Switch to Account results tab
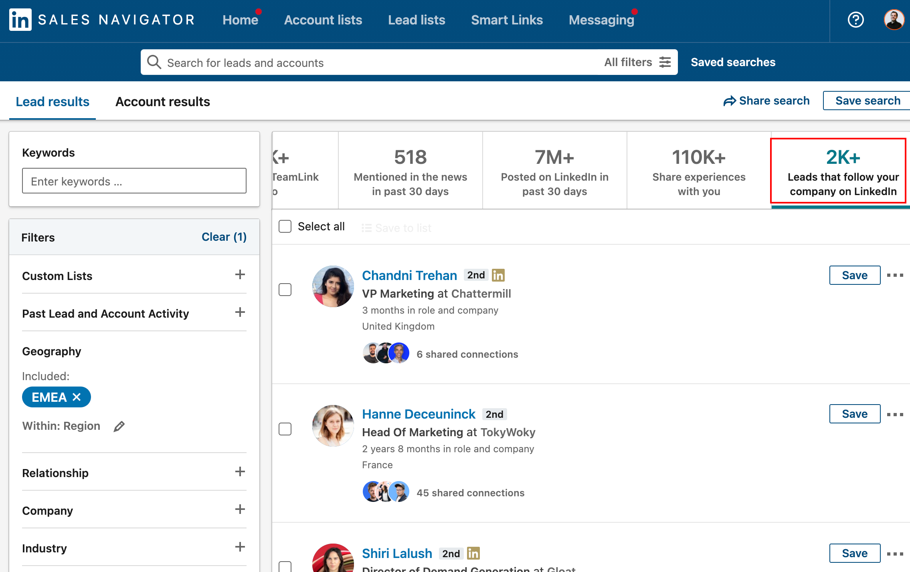Viewport: 910px width, 572px height. click(x=163, y=102)
